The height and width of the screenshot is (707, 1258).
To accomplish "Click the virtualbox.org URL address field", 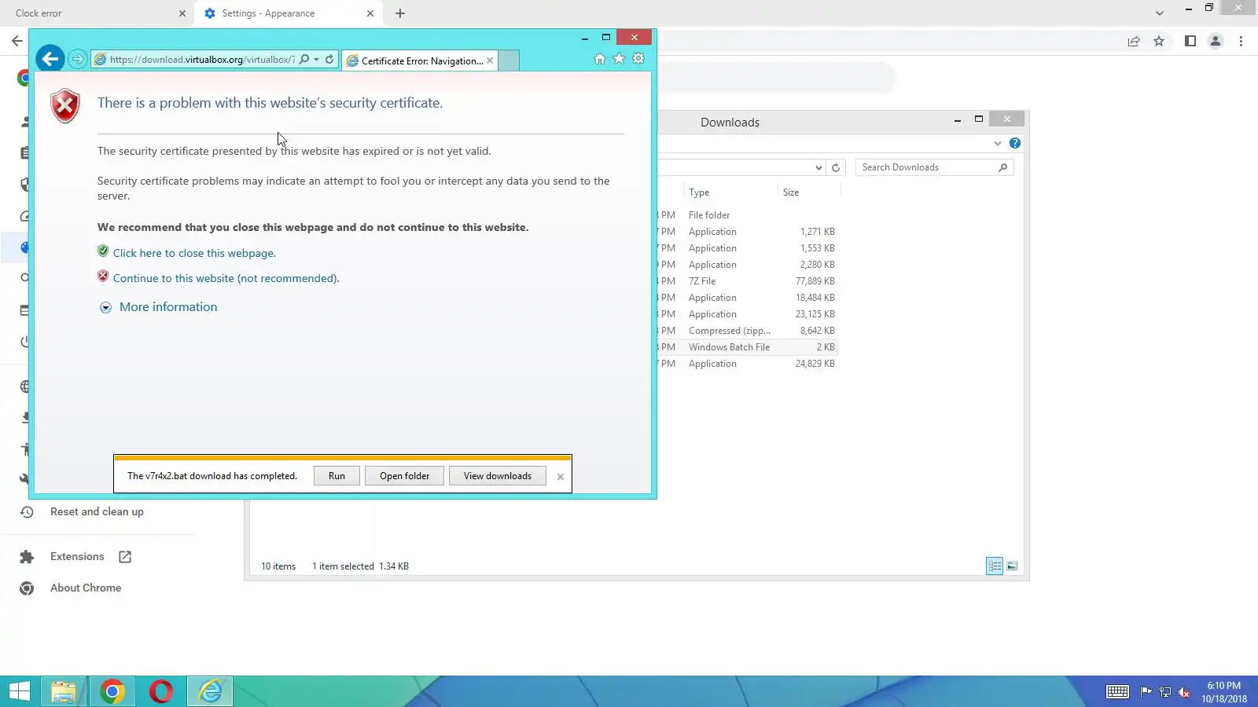I will pyautogui.click(x=202, y=59).
